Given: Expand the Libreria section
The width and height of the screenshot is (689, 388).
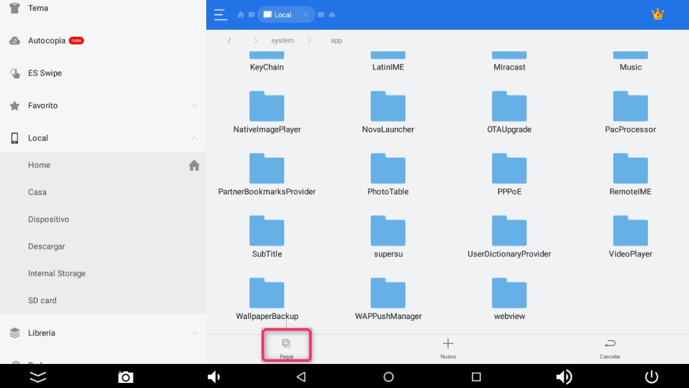Looking at the screenshot, I should [195, 333].
